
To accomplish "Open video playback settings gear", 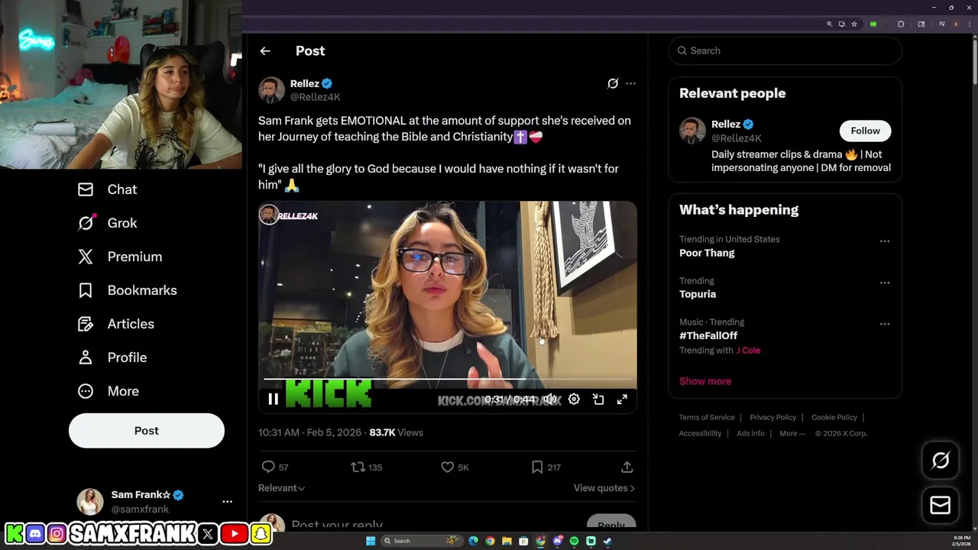I will click(x=574, y=400).
